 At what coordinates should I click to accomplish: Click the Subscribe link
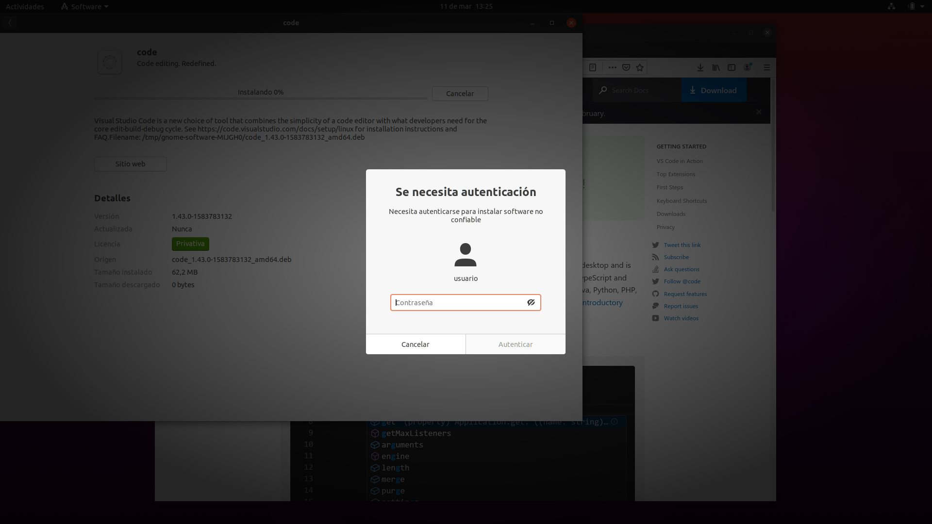676,257
